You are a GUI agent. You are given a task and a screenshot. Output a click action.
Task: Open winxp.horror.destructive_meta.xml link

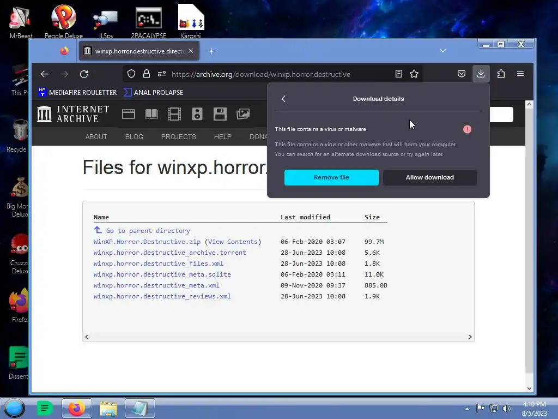156,285
